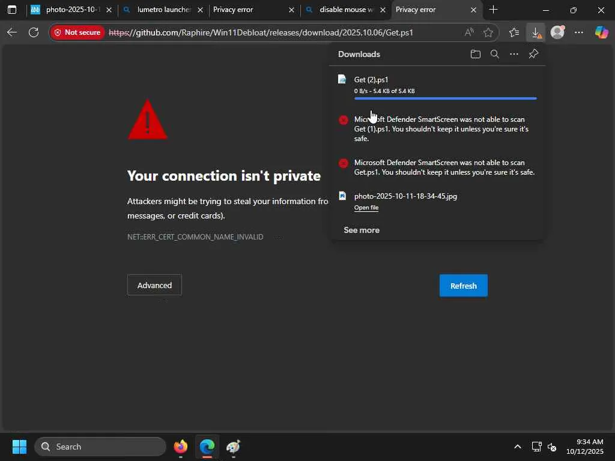Open network status tray icon
This screenshot has width=615, height=461.
tap(536, 447)
